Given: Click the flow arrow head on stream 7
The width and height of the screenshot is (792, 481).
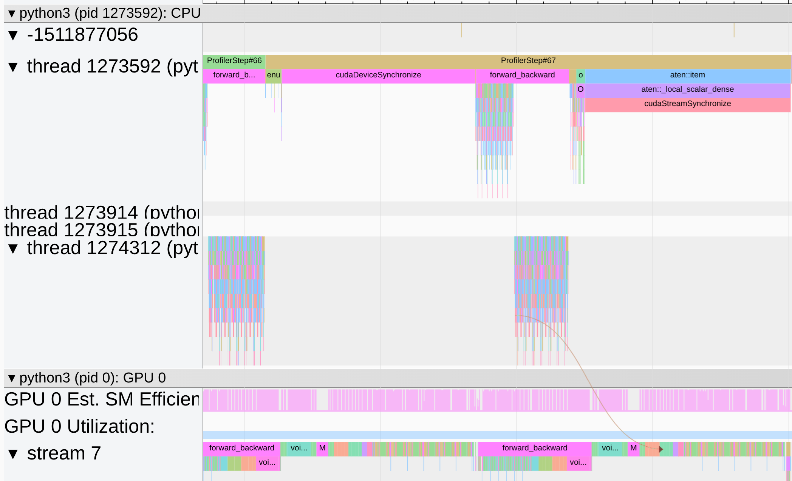Looking at the screenshot, I should click(661, 449).
